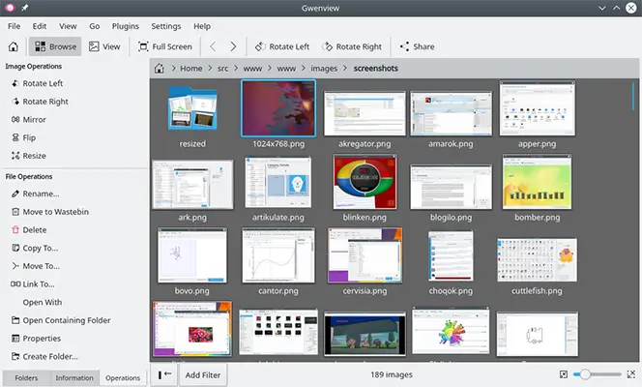Click Open Containing Folder
Screen dimensions: 642x387
66,320
